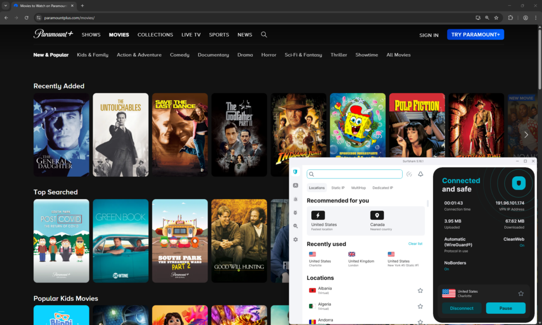Screen dimensions: 542x325
Task: Open the Surfshark VPN shield sidebar icon
Action: pyautogui.click(x=295, y=172)
